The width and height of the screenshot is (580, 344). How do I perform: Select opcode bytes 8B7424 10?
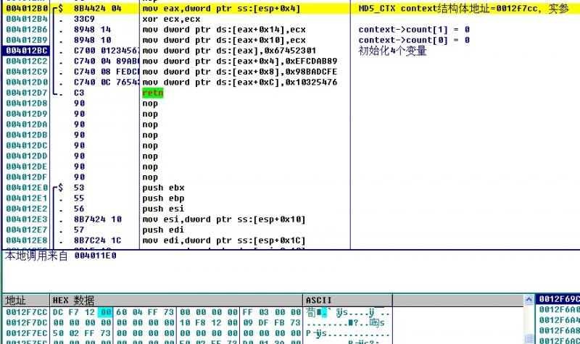pos(98,219)
